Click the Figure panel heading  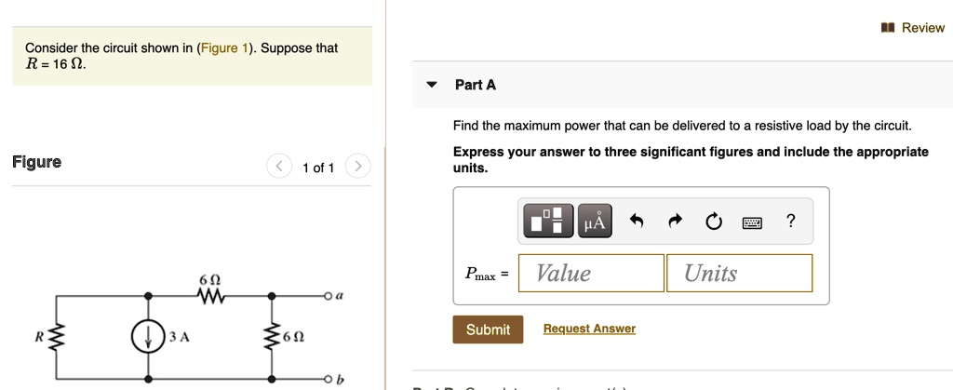coord(37,162)
